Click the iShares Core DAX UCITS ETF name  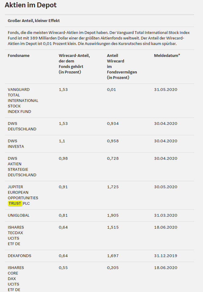pyautogui.click(x=16, y=279)
